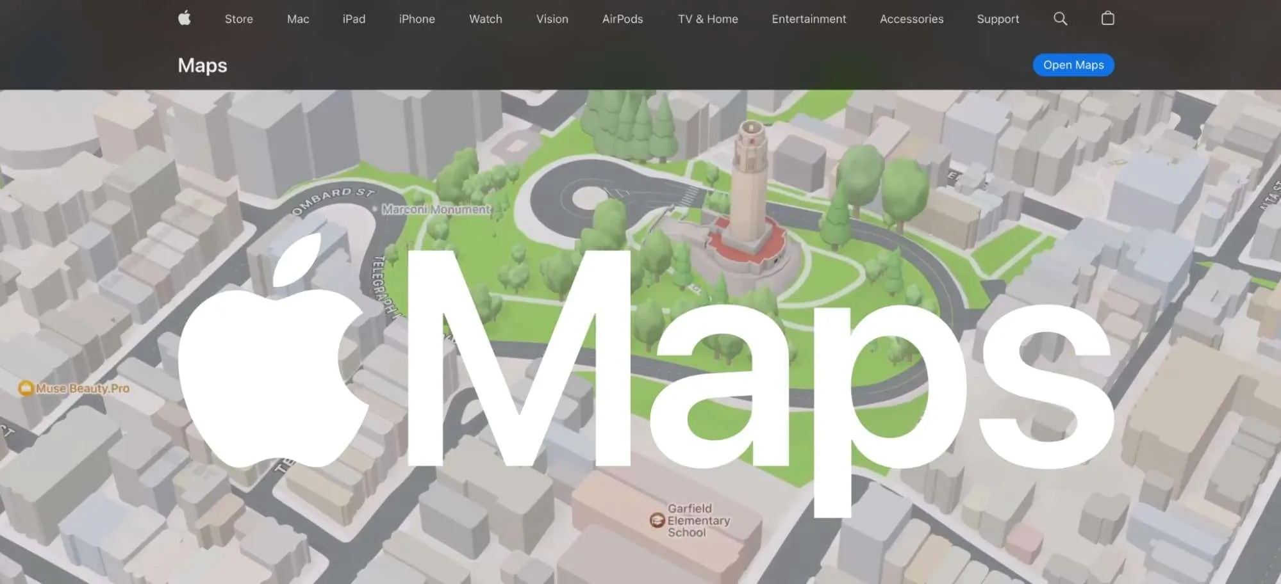Viewport: 1281px width, 584px height.
Task: Open the iPhone navigation item
Action: coord(417,19)
